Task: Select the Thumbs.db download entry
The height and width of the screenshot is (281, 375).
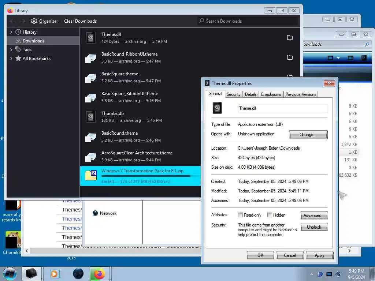Action: click(x=140, y=117)
